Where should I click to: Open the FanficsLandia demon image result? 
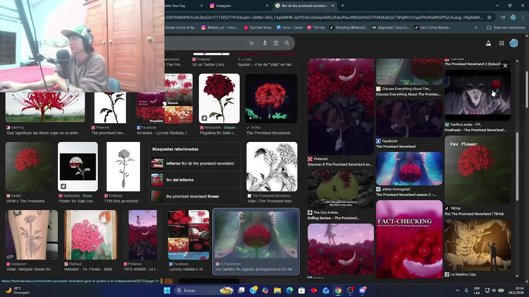pyautogui.click(x=478, y=95)
